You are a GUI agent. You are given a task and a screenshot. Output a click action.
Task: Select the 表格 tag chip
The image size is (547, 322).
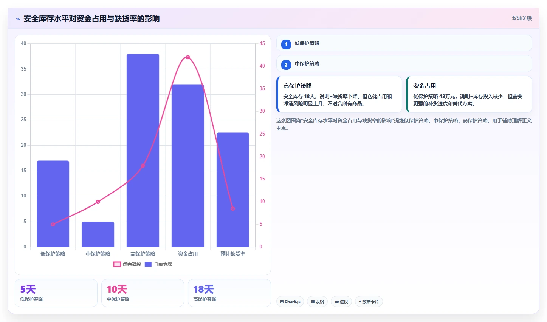pyautogui.click(x=317, y=302)
